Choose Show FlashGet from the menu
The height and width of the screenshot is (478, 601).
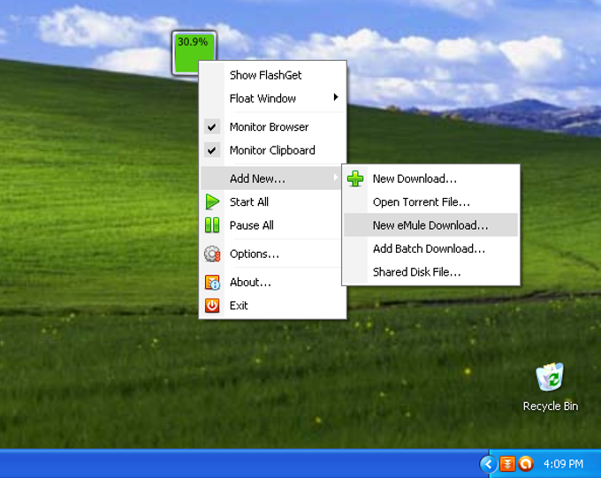click(266, 75)
